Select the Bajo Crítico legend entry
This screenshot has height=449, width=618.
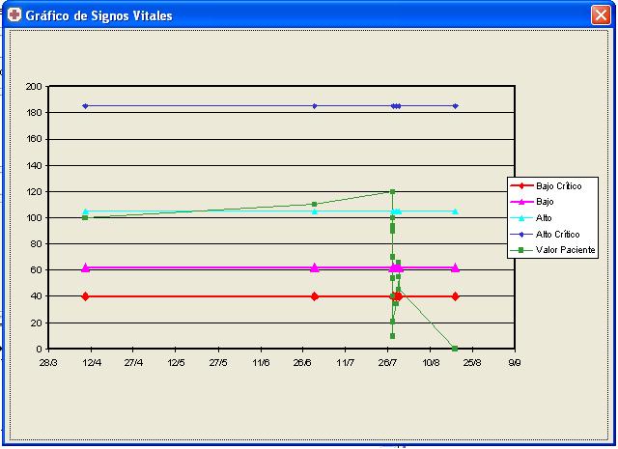click(x=547, y=185)
